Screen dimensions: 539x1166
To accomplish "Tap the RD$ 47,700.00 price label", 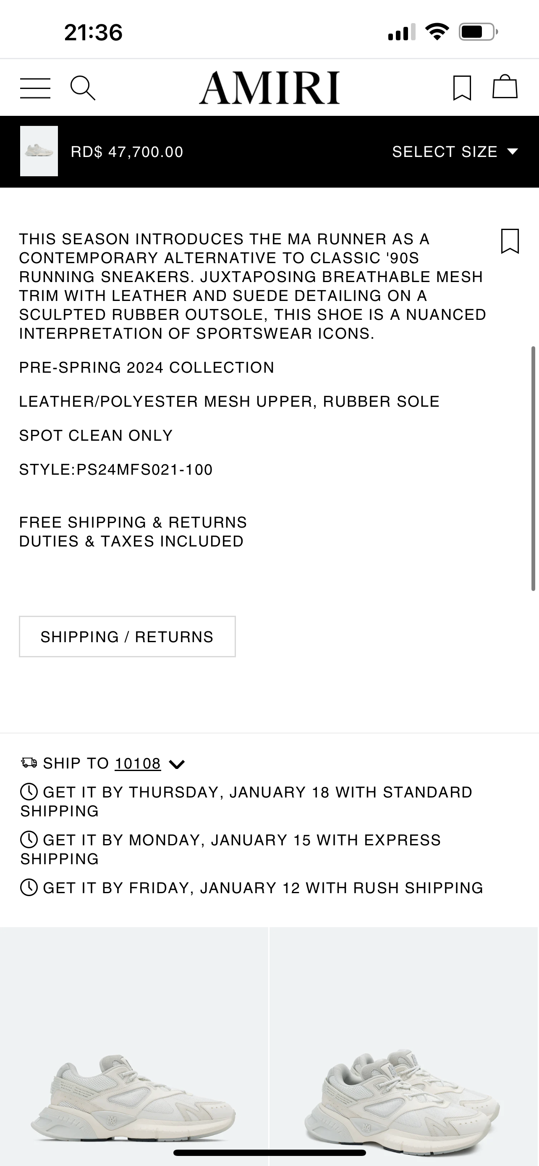I will click(x=127, y=152).
